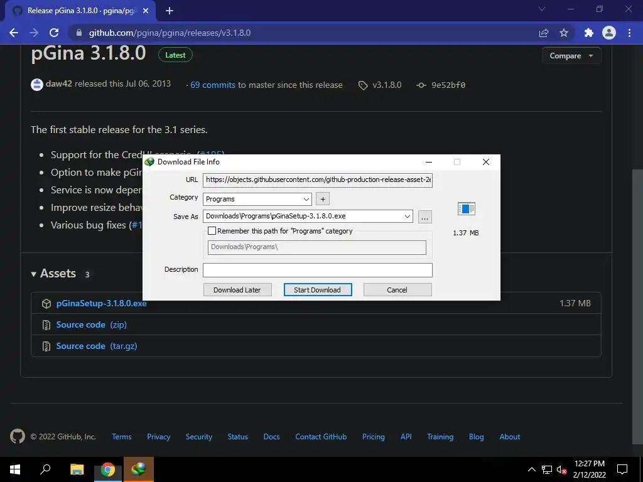The height and width of the screenshot is (482, 643).
Task: Close the Release pGina 3.1.8.0 tab
Action: tap(146, 11)
